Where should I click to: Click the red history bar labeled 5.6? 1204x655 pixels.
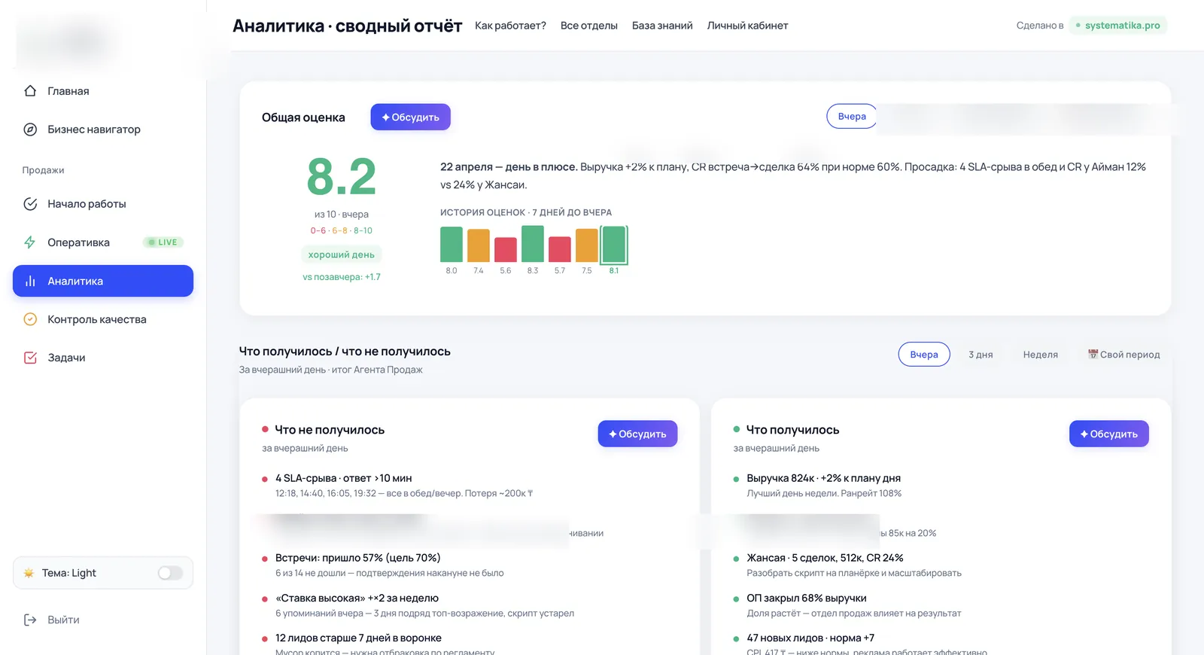(506, 249)
